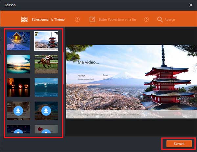Download the bottom-right heart theme
The height and width of the screenshot is (152, 197).
(46, 132)
